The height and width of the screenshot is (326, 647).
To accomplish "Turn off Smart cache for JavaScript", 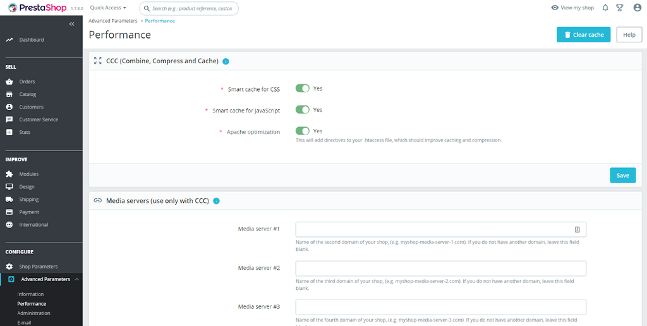I will click(x=303, y=110).
